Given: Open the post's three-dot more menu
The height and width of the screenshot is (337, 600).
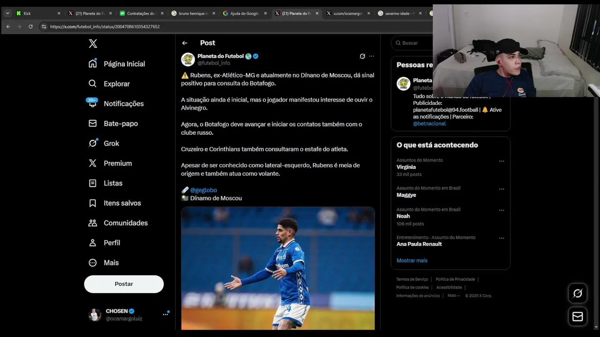Looking at the screenshot, I should [372, 56].
